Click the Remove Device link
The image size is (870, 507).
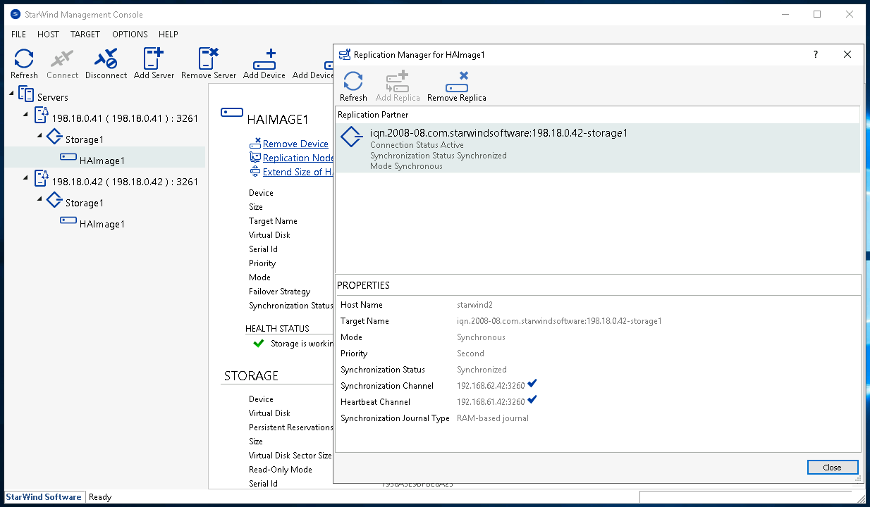click(295, 144)
